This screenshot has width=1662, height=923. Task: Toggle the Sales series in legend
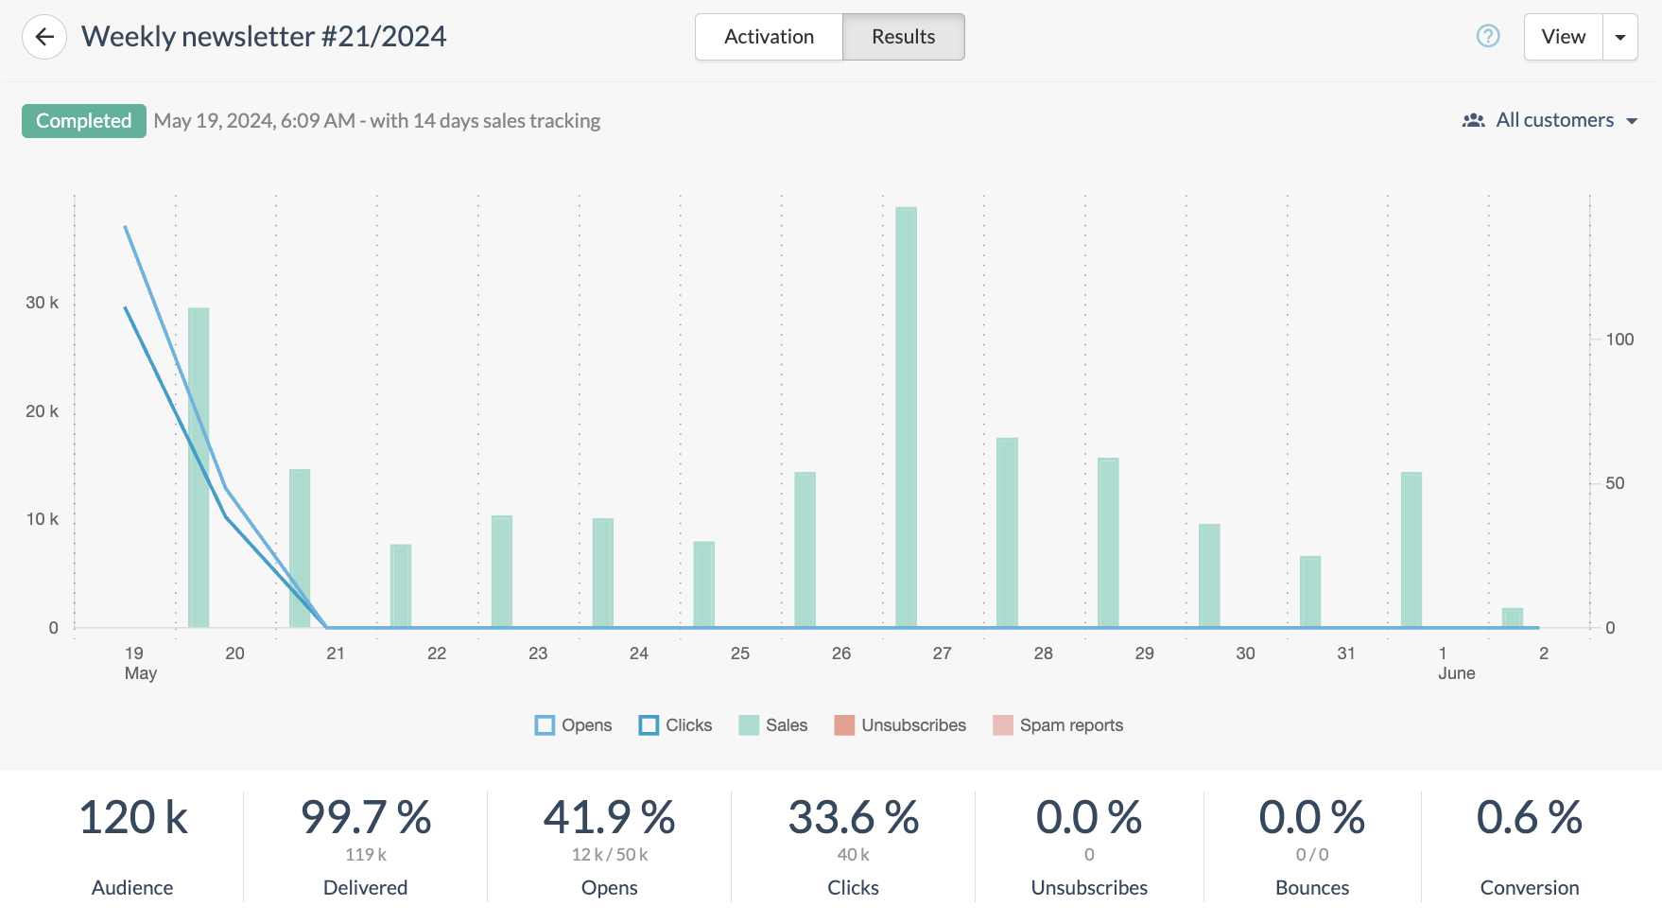click(x=773, y=725)
